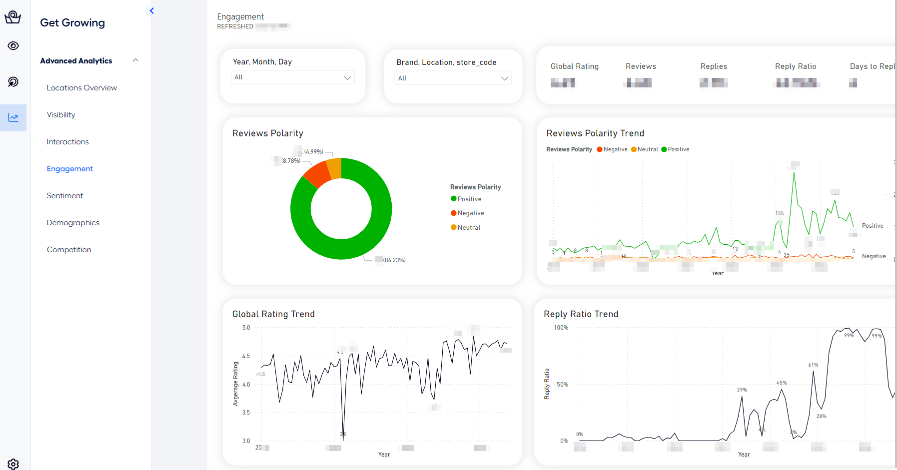Click the basket logo icon in sidebar
The height and width of the screenshot is (470, 897).
click(x=13, y=17)
